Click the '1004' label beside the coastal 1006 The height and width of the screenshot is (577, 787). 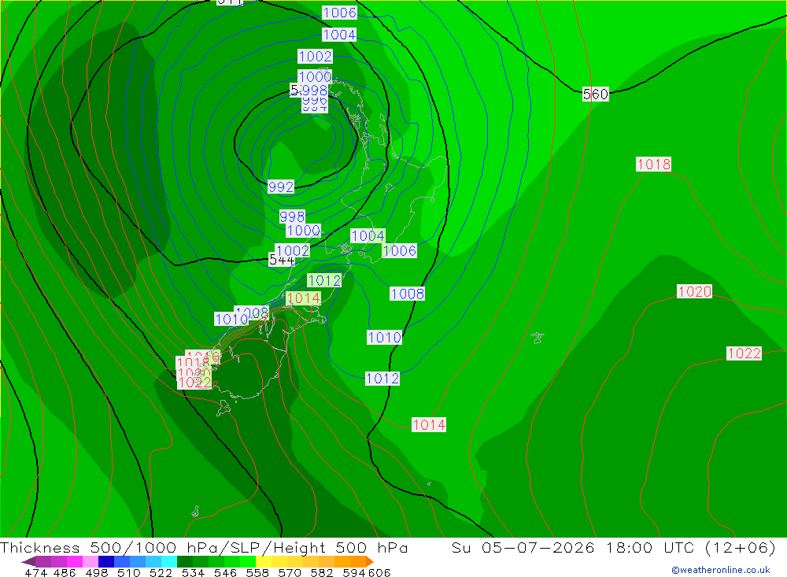coord(368,235)
